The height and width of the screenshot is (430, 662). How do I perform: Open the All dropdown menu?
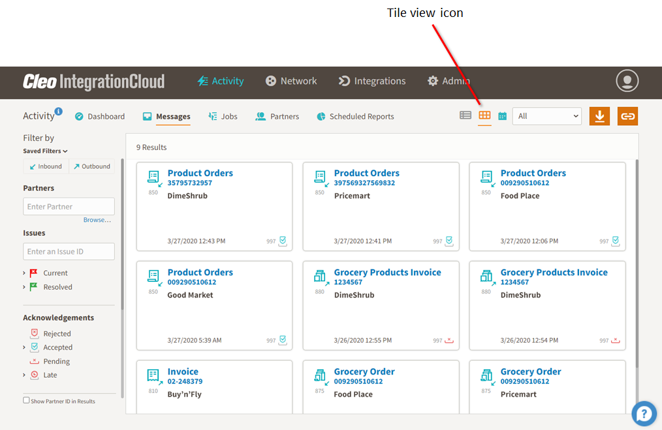point(546,116)
